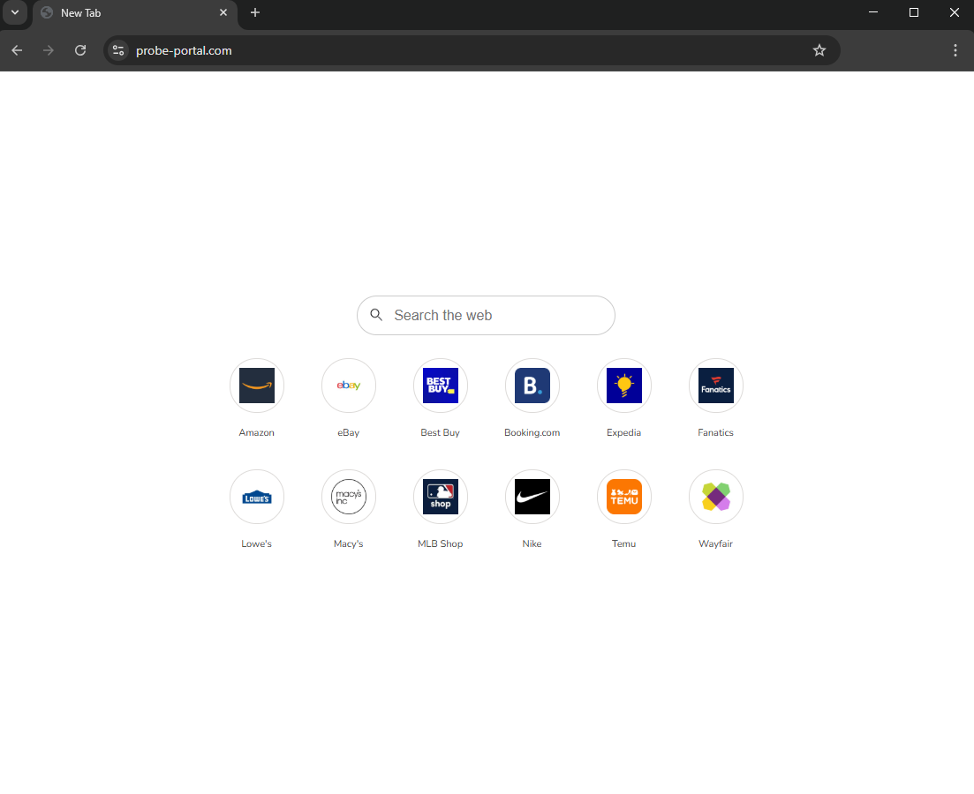Open the Macy's shortcut icon
Image resolution: width=974 pixels, height=794 pixels.
pyautogui.click(x=349, y=497)
